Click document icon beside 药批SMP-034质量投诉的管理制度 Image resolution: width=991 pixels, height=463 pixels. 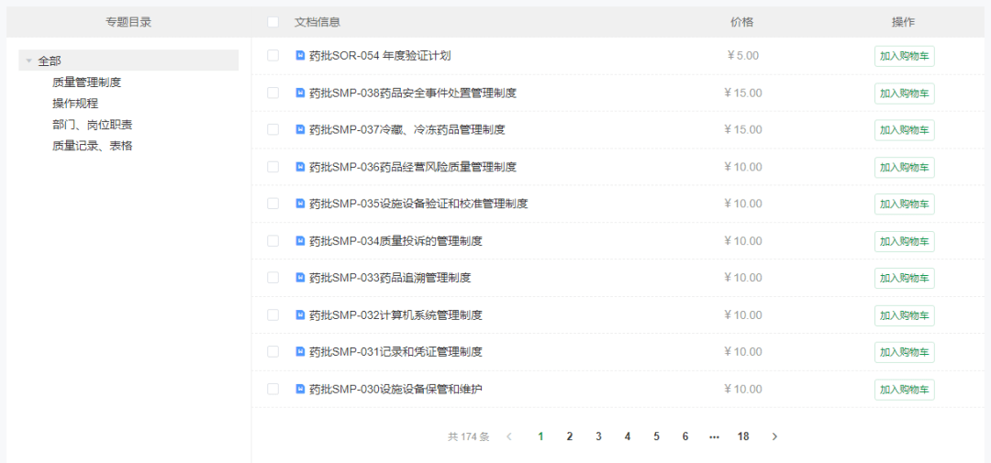coord(300,240)
